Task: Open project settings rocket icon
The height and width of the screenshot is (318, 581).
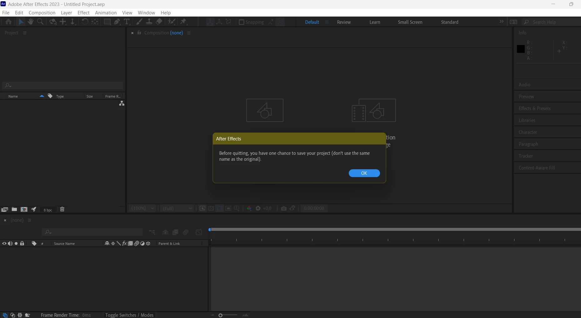Action: pos(34,209)
